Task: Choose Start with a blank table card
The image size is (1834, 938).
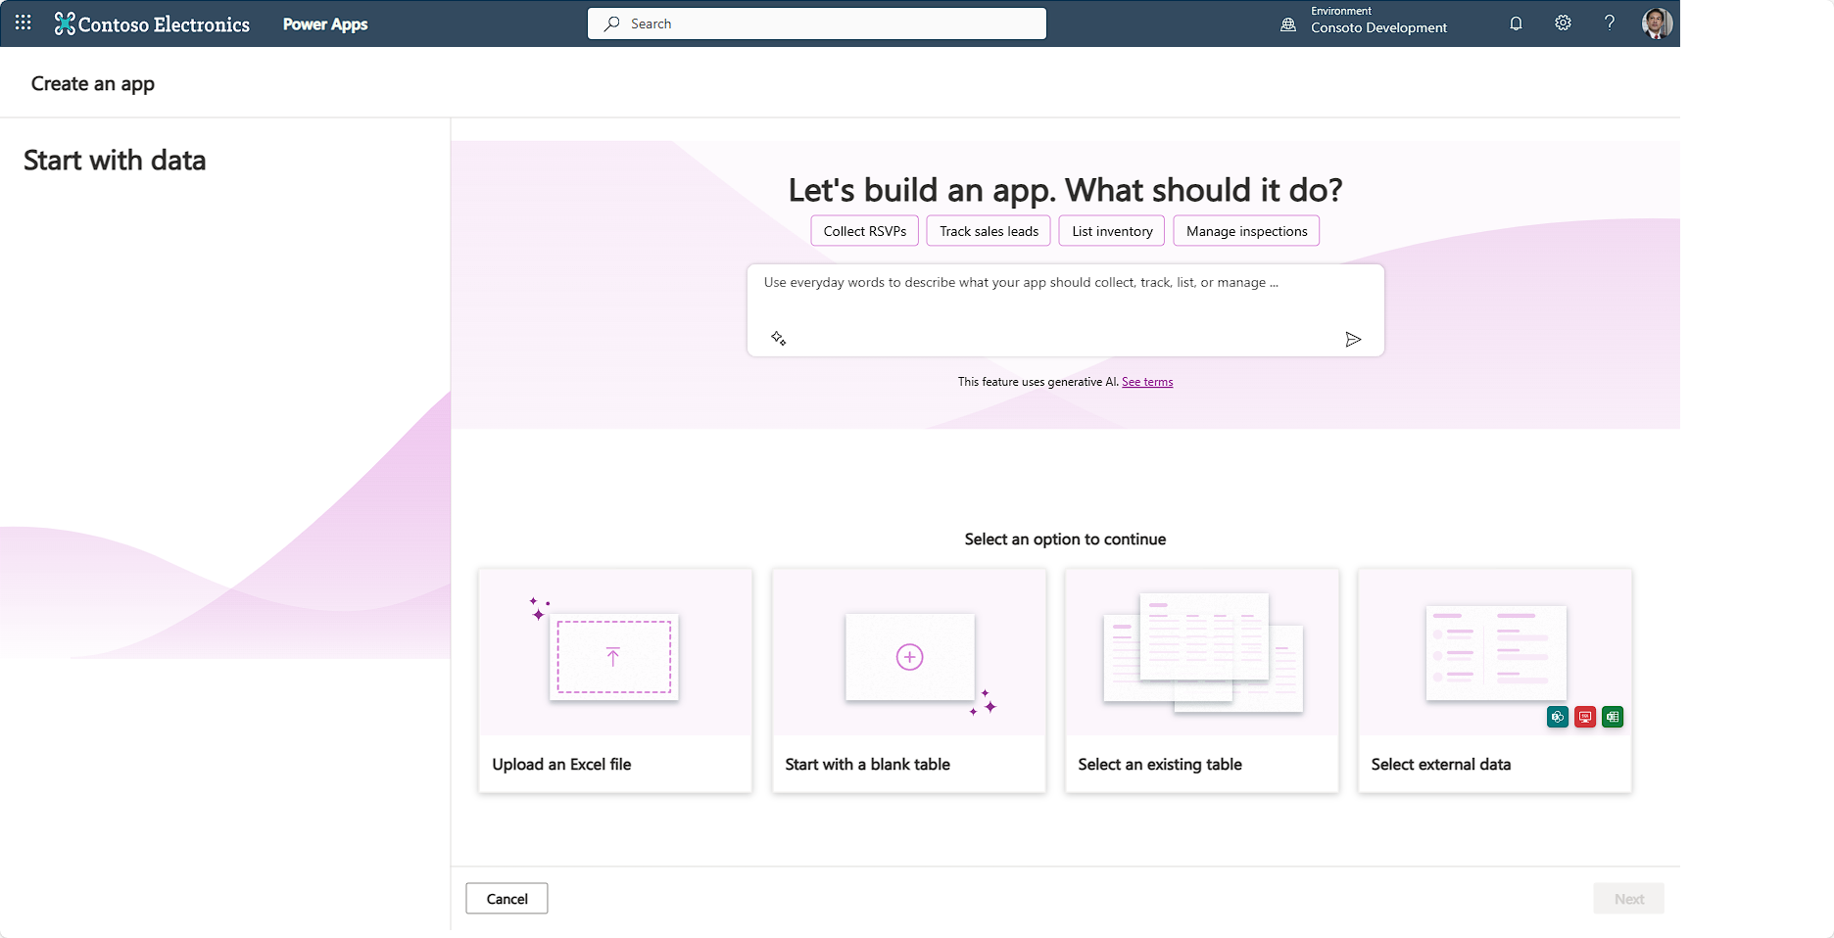Action: [x=908, y=680]
